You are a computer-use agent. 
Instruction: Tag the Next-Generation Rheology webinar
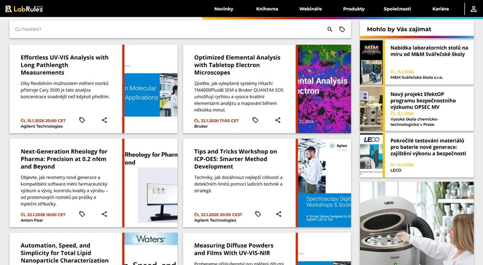point(82,214)
